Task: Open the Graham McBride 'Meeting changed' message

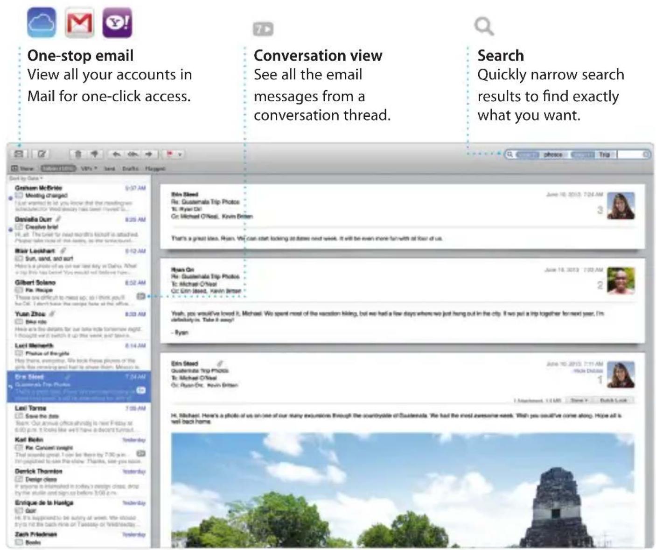Action: (78, 198)
